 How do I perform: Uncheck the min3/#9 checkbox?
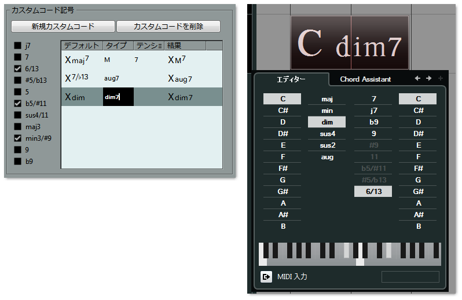[18, 138]
